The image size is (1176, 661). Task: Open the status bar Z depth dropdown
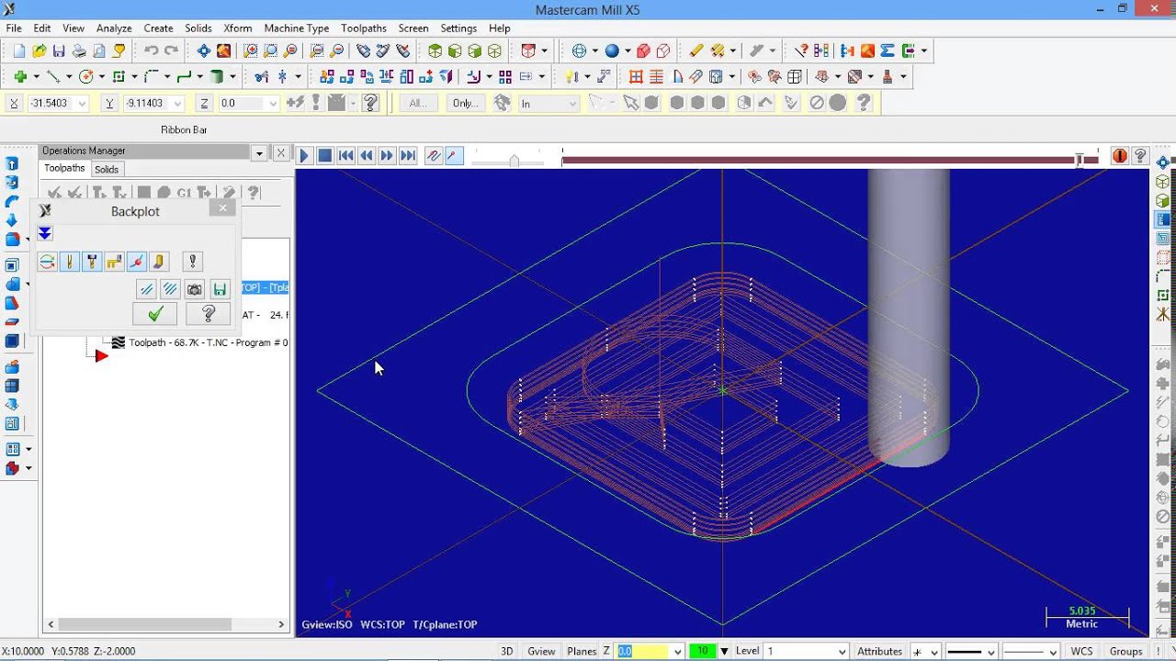point(678,651)
